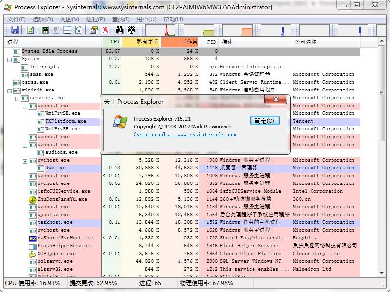Click the Properties toolbar icon
The height and width of the screenshot is (292, 390).
point(93,30)
